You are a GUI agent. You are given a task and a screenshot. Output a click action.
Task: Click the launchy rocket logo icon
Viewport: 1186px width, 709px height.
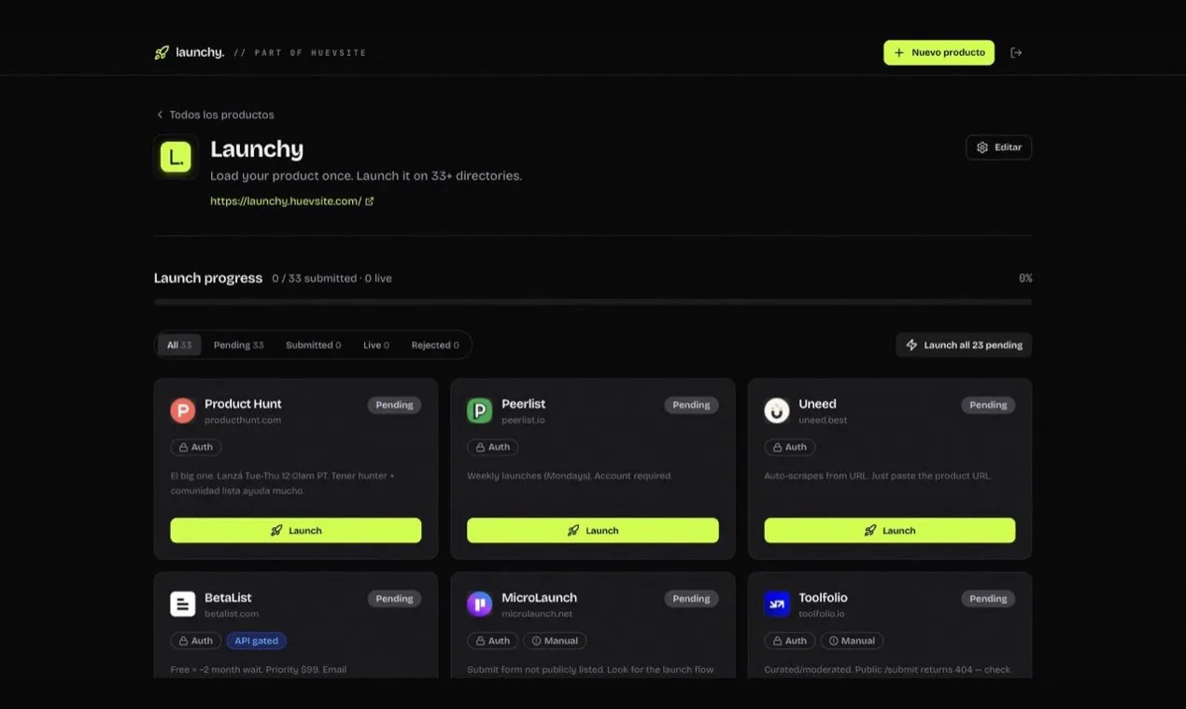click(x=162, y=52)
